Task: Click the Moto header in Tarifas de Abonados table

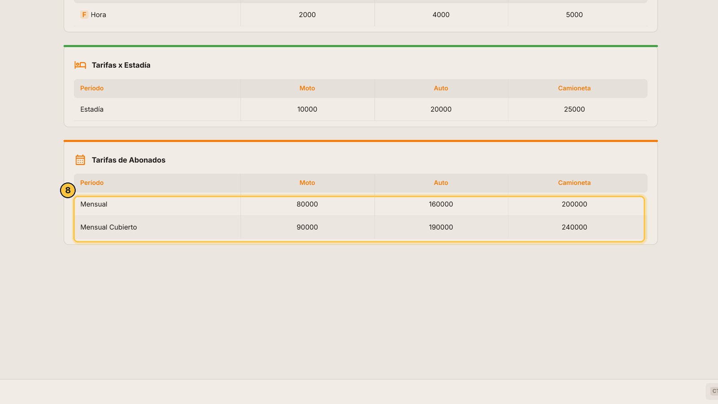Action: click(x=307, y=183)
